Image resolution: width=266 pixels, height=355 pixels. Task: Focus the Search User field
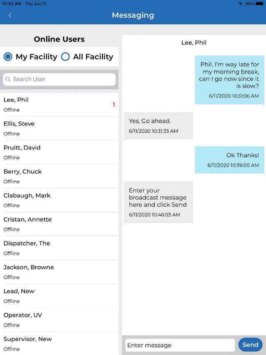click(62, 79)
